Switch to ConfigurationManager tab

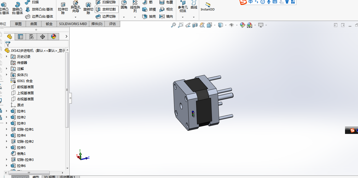[31, 36]
